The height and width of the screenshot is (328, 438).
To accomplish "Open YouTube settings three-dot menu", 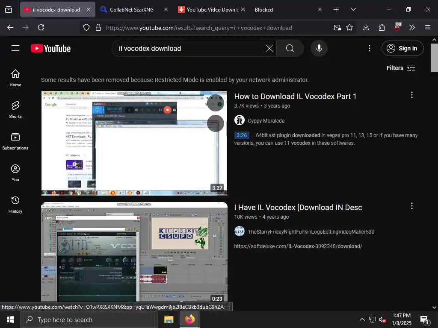I will click(369, 49).
